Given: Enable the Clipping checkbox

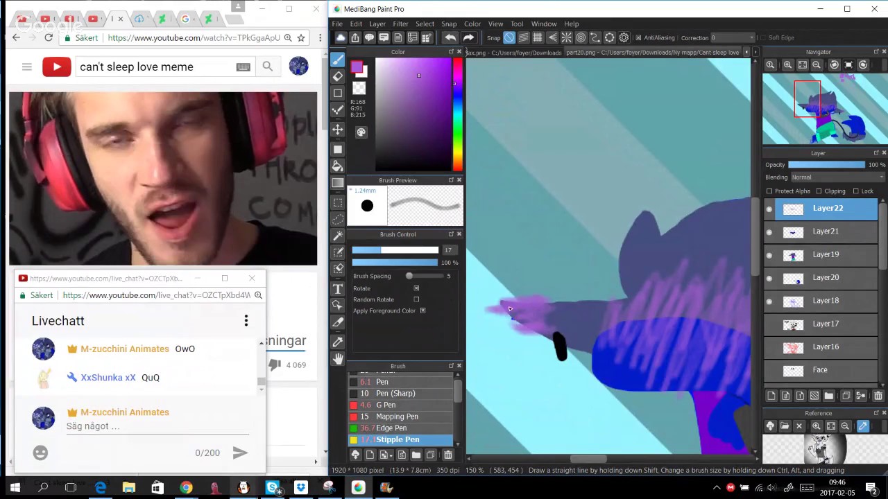Looking at the screenshot, I should 819,191.
